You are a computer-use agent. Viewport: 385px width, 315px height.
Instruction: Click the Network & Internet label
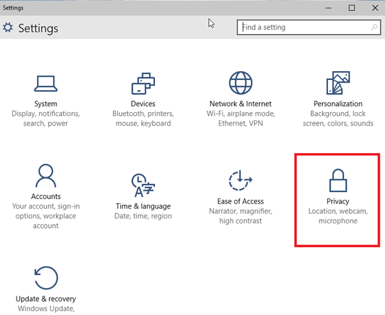tap(241, 104)
